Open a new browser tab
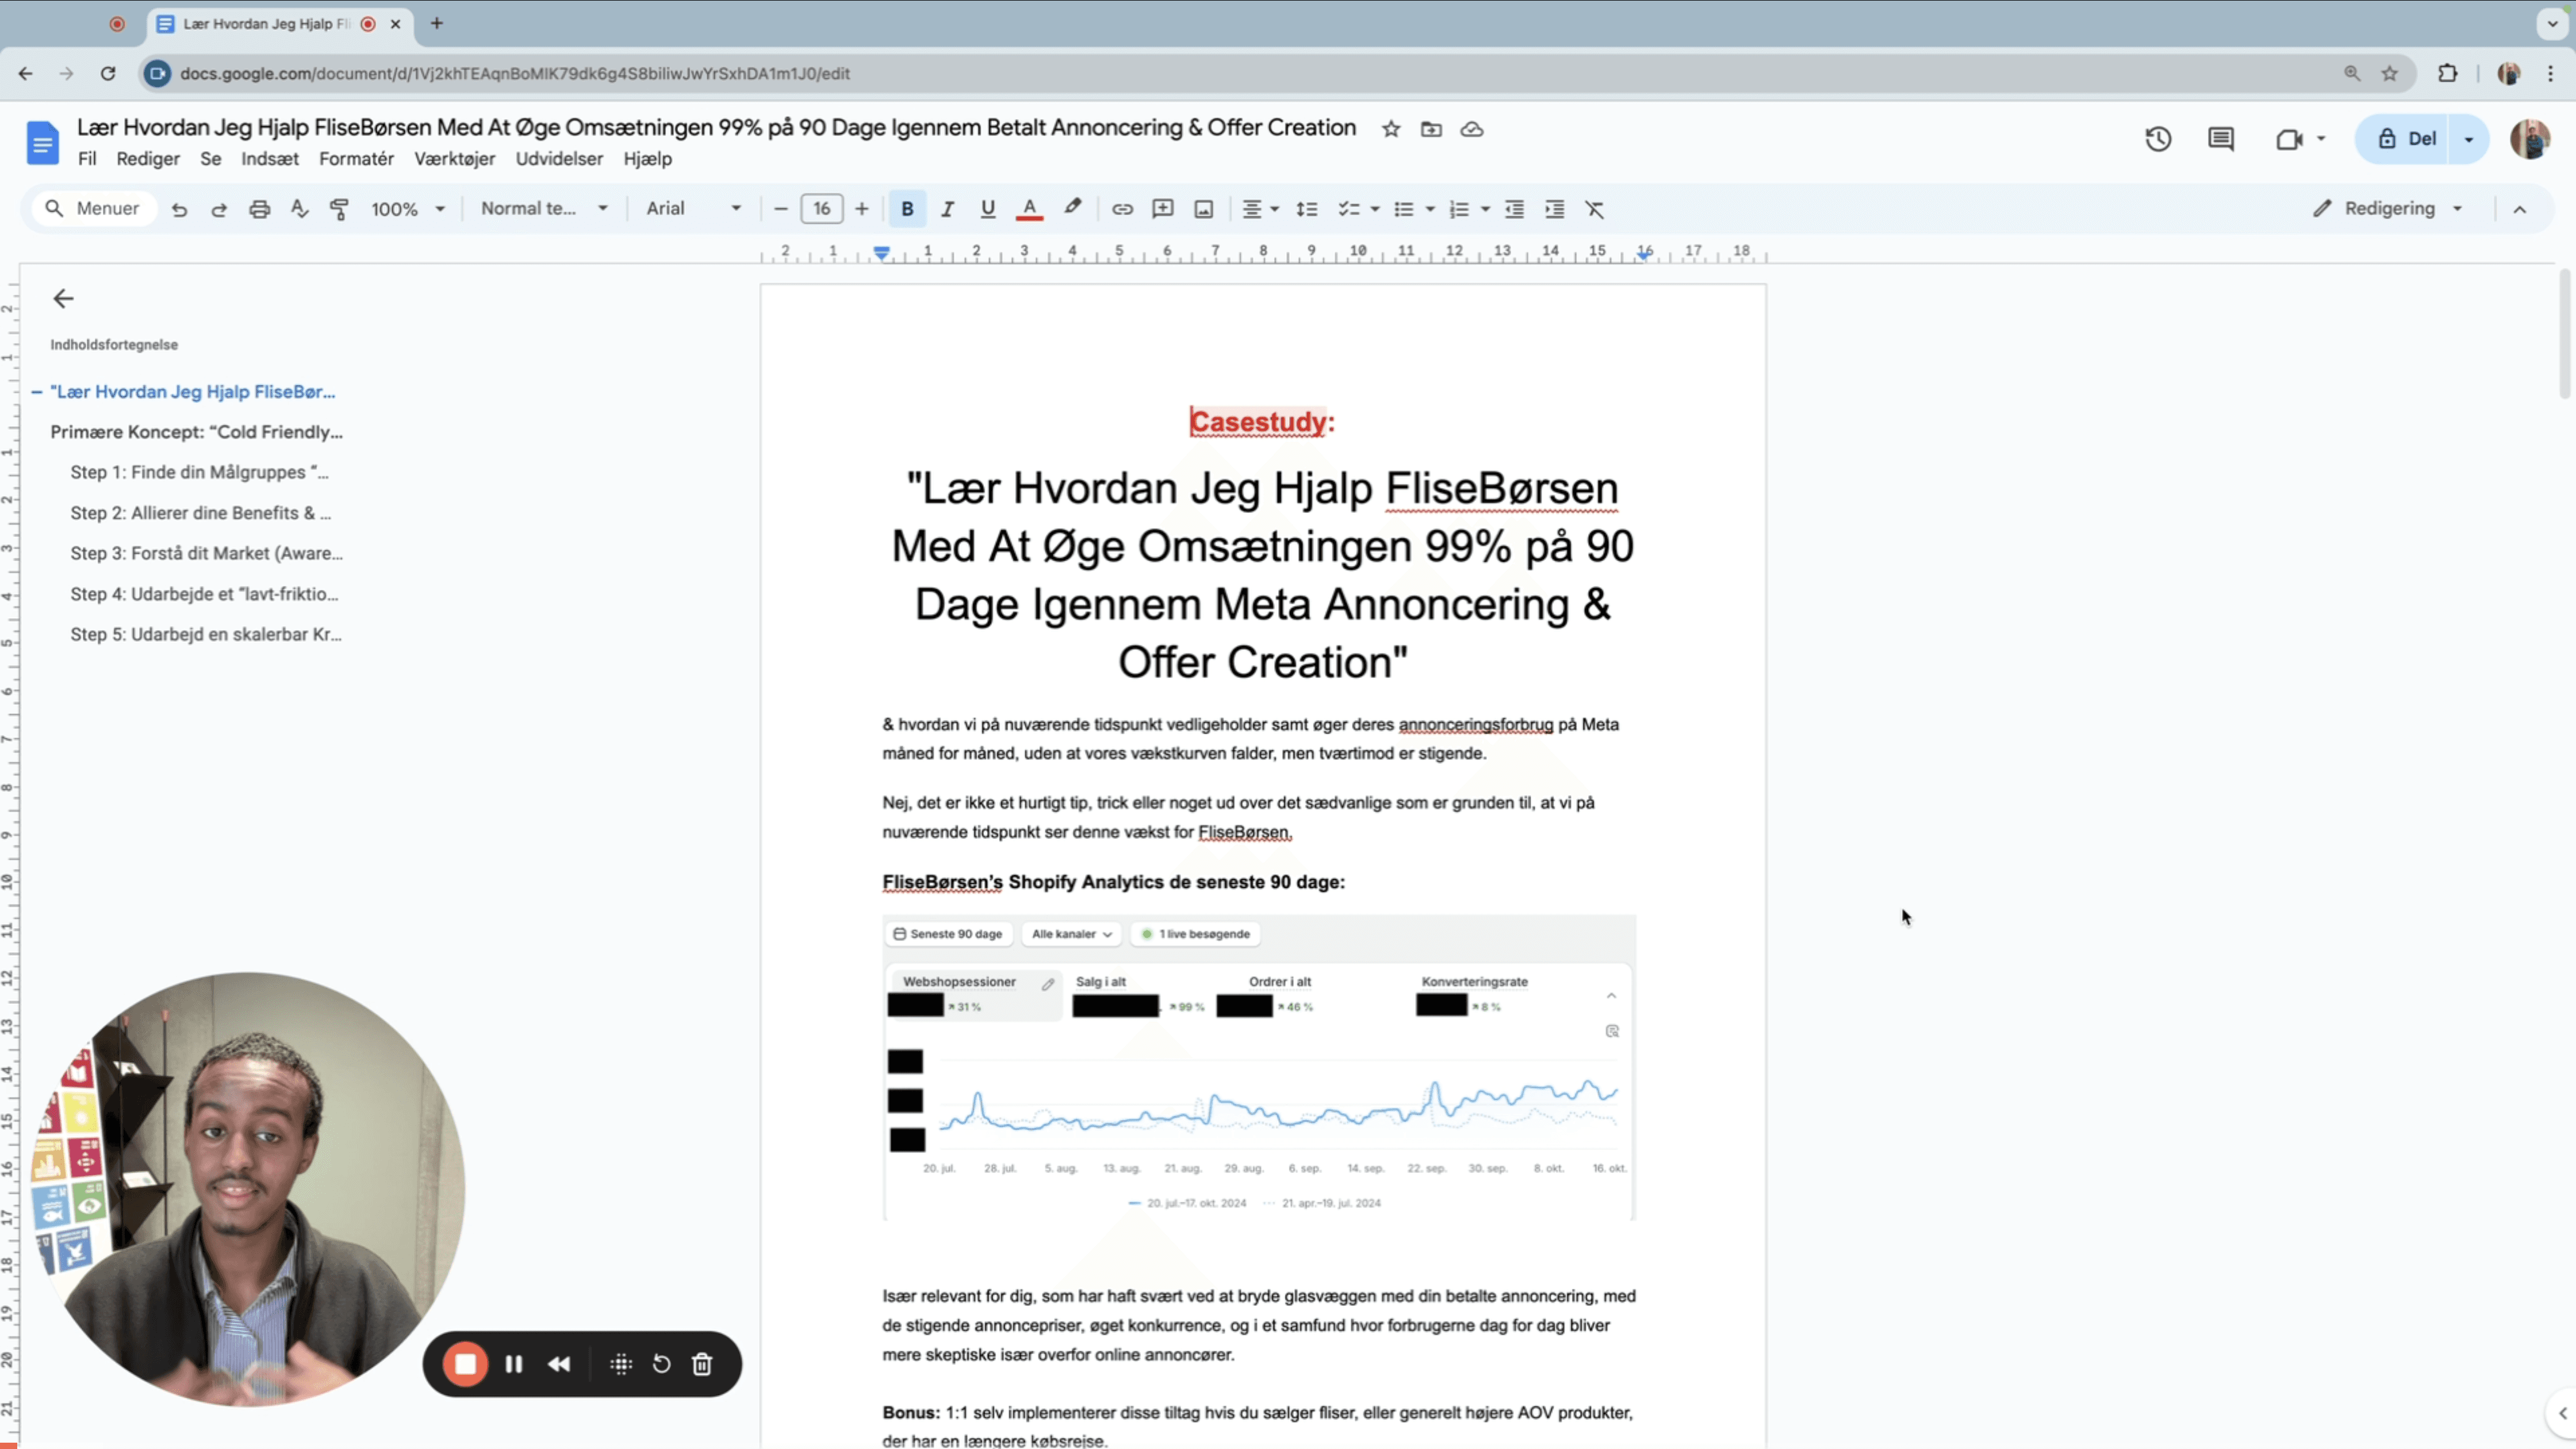 pos(437,24)
